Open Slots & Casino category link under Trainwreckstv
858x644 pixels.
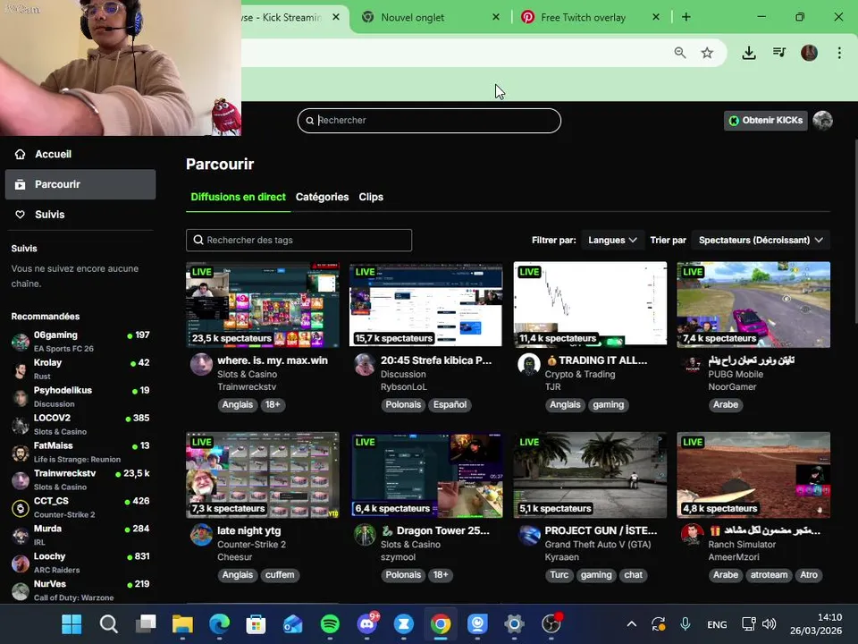pyautogui.click(x=248, y=375)
